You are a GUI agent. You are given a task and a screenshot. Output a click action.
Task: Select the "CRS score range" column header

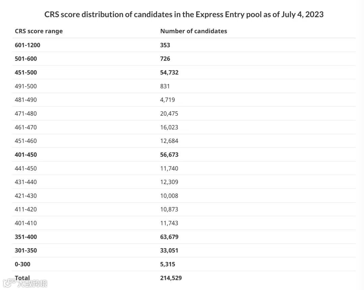click(x=39, y=31)
